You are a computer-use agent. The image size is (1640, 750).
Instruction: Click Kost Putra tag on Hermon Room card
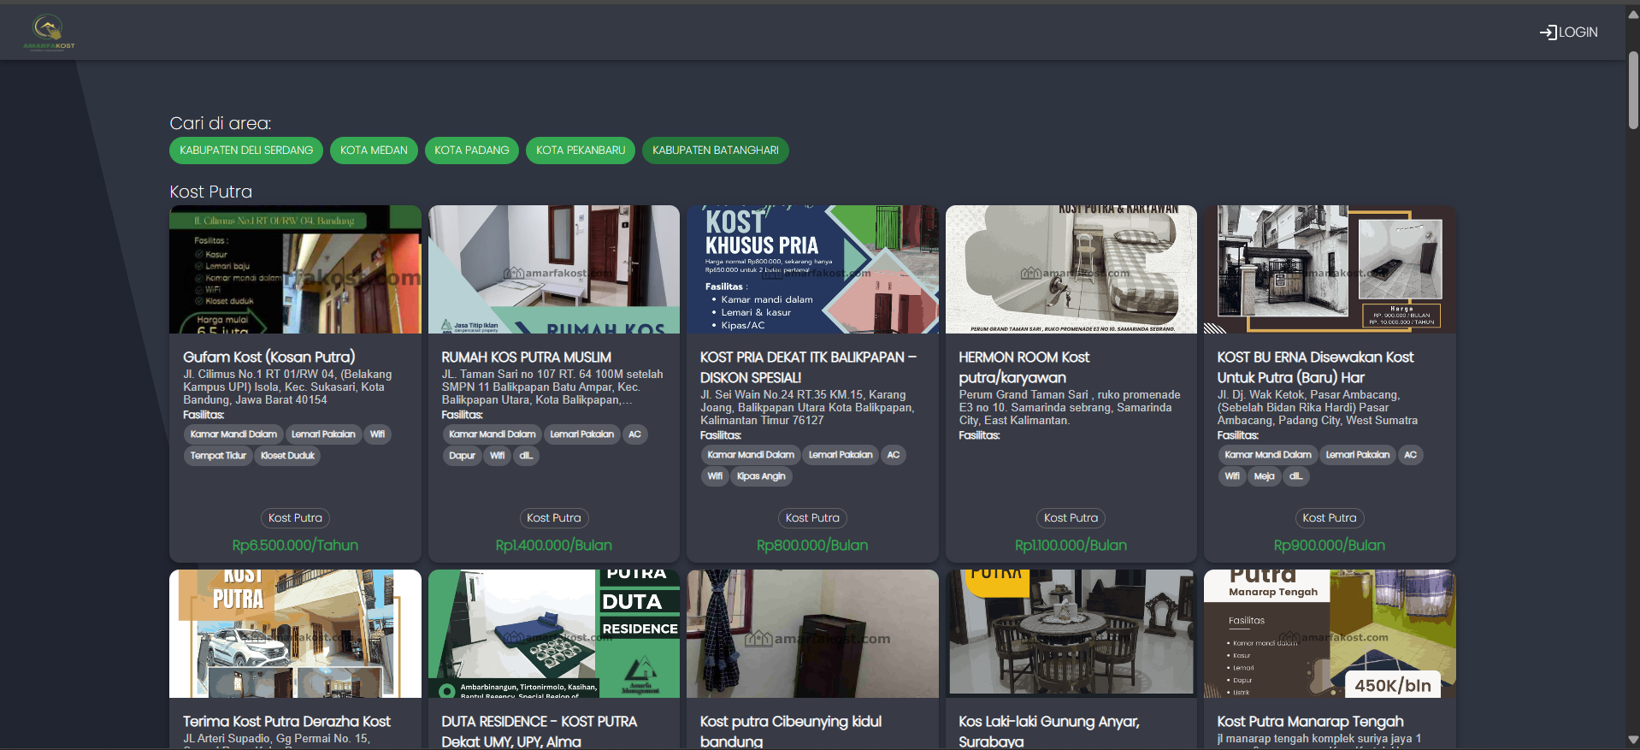[1071, 518]
